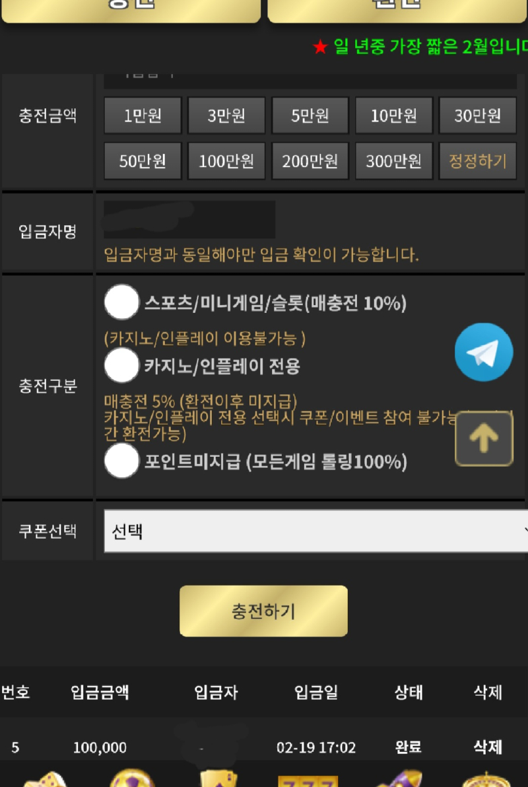Image resolution: width=528 pixels, height=787 pixels.
Task: Select 카지노/인플레이 전용 radio option
Action: [x=121, y=365]
